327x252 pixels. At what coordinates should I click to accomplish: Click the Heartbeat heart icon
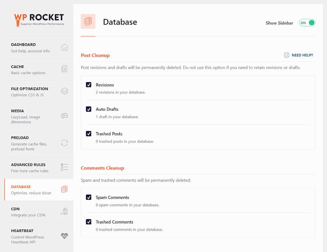coord(65,236)
